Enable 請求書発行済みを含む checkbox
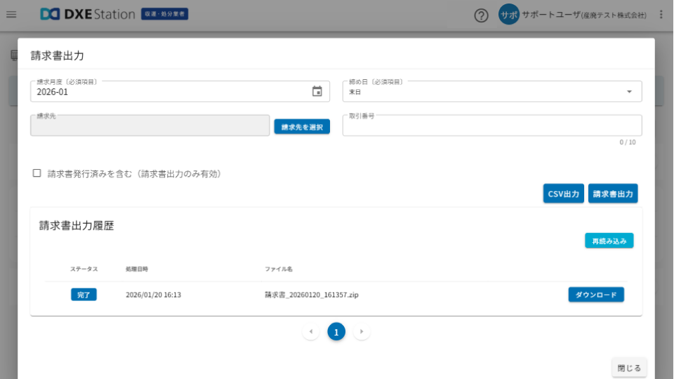Image resolution: width=674 pixels, height=379 pixels. tap(37, 173)
